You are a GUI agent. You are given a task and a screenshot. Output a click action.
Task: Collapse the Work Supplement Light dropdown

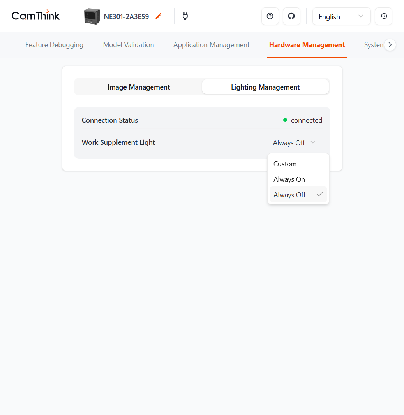295,143
